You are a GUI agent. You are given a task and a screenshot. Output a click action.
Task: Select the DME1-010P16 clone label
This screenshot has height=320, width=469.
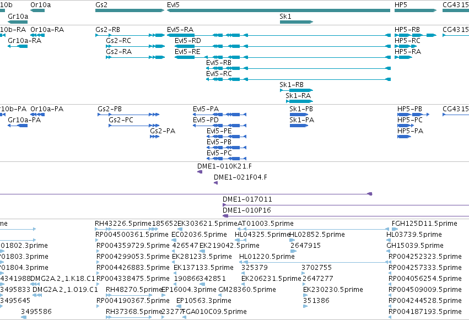point(247,210)
